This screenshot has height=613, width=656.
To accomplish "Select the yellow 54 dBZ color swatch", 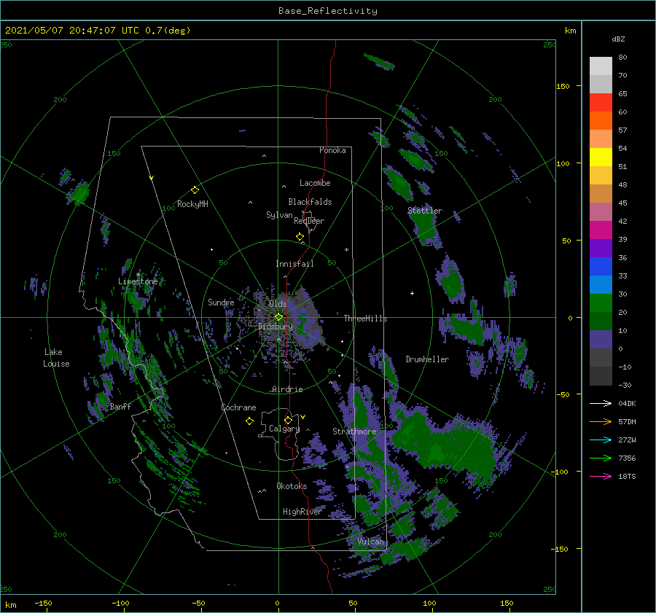I will click(x=601, y=157).
